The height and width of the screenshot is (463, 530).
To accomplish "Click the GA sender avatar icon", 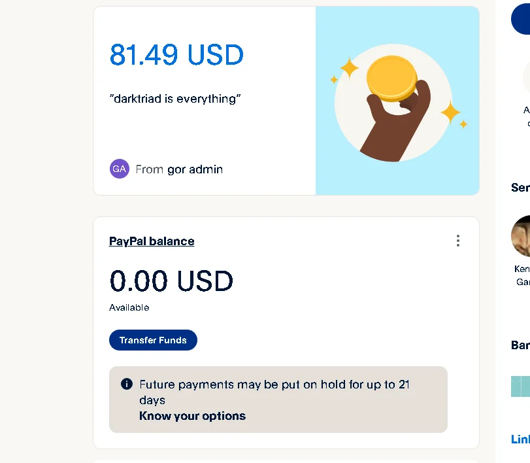I will (119, 169).
